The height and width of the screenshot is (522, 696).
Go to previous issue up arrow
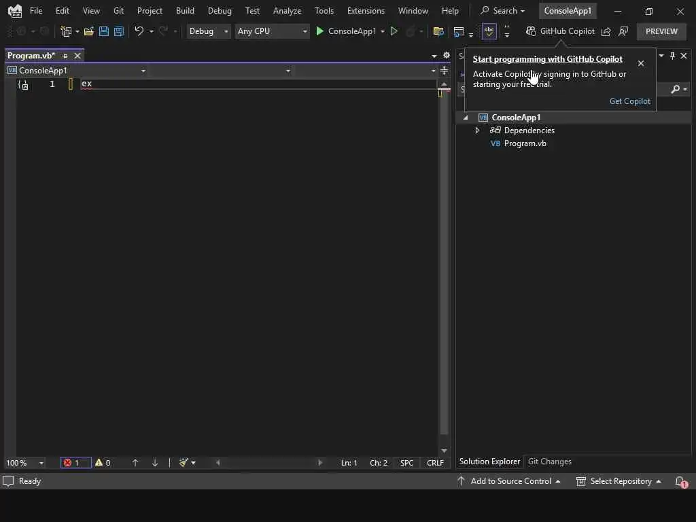(x=135, y=462)
